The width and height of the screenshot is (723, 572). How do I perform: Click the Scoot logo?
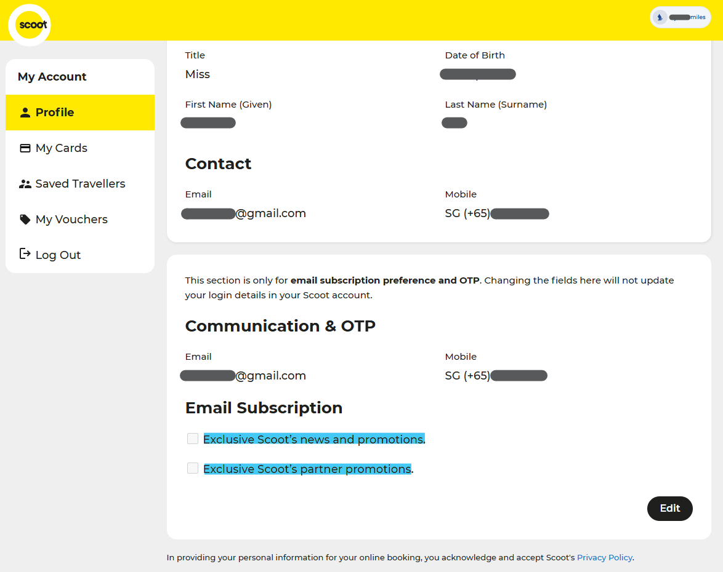tap(30, 25)
